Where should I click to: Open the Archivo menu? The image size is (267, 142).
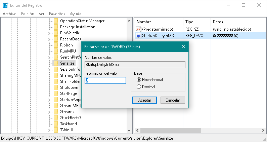9,14
